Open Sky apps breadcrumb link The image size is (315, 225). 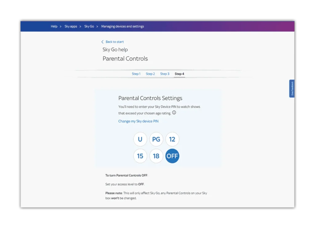(x=71, y=26)
